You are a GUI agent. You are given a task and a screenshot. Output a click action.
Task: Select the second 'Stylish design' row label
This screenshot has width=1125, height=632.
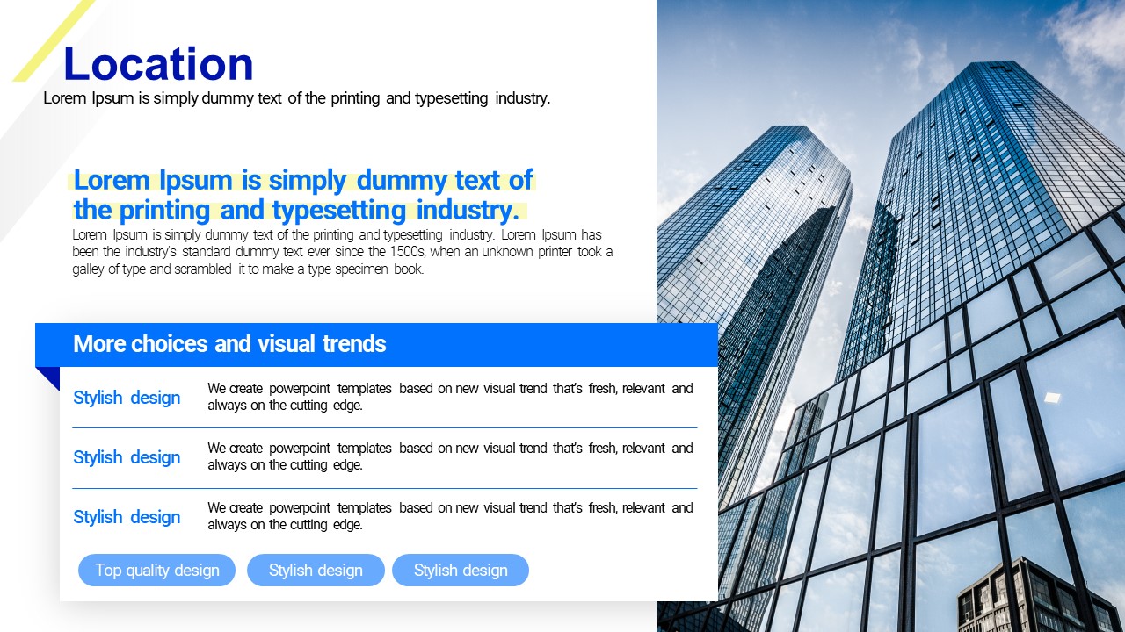(x=127, y=457)
